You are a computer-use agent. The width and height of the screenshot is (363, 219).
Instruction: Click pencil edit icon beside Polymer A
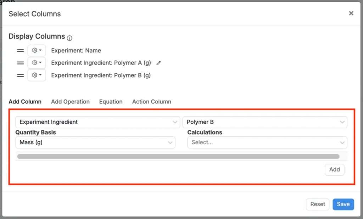point(158,63)
